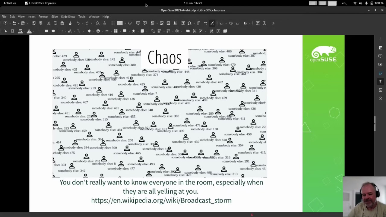The height and width of the screenshot is (217, 386).
Task: Expand the Save dropdown arrow
Action: [x=27, y=23]
